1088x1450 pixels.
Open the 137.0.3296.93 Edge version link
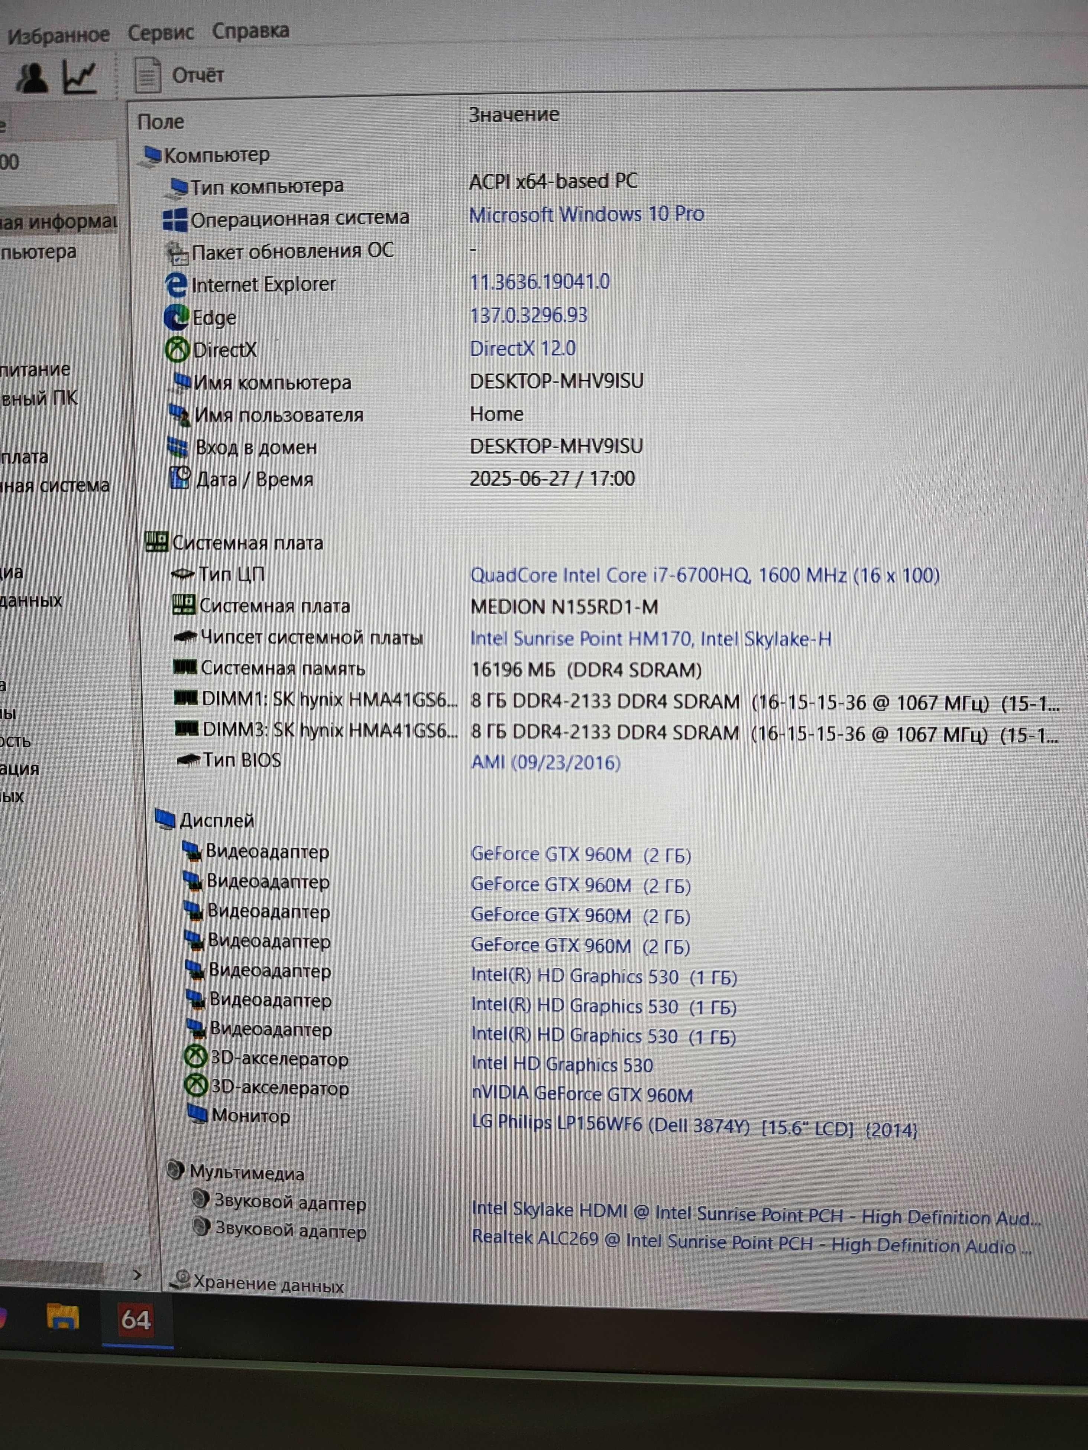tap(529, 315)
